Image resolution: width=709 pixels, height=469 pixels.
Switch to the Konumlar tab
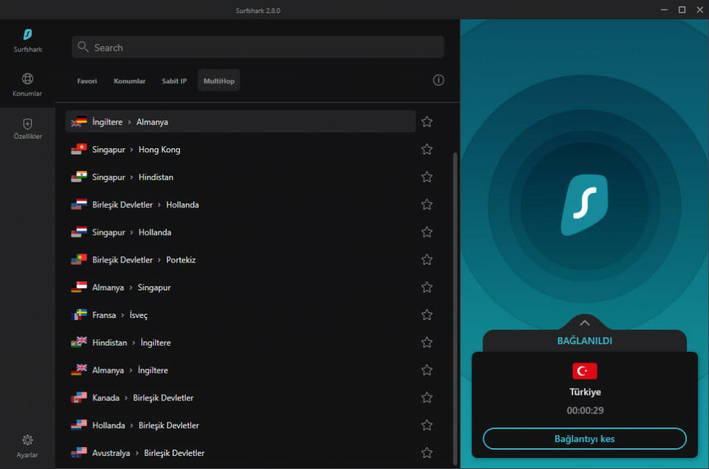coord(129,81)
